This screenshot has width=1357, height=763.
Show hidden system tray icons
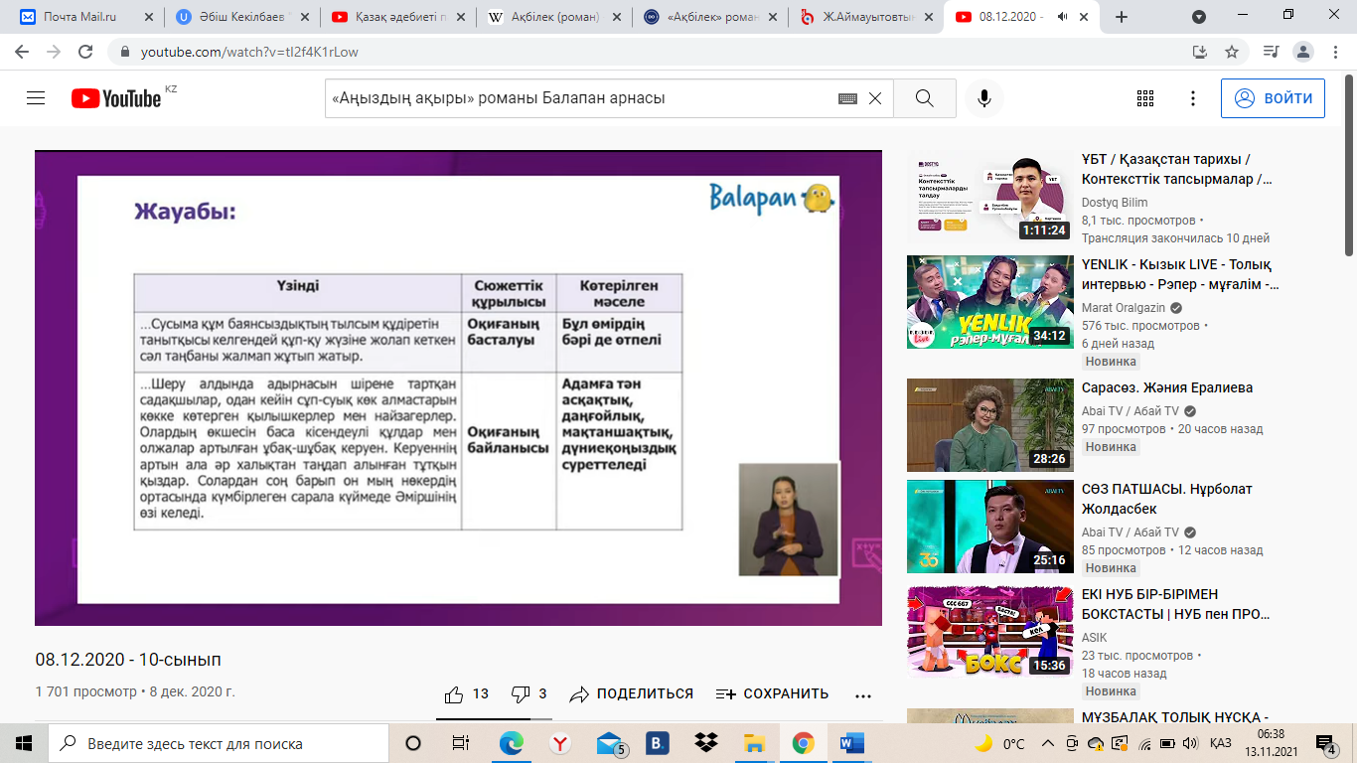tap(1047, 743)
